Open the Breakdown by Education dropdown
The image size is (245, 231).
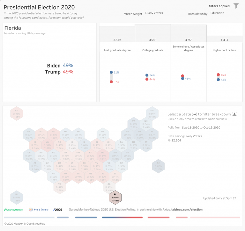click(x=217, y=13)
